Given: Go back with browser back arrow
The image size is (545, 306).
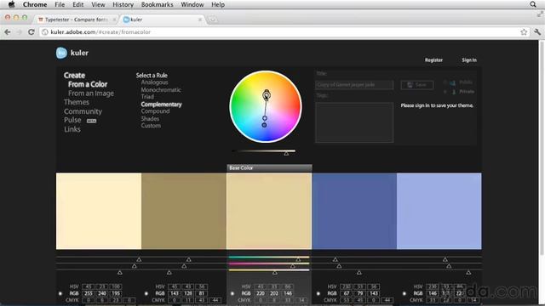Looking at the screenshot, I should coord(8,32).
